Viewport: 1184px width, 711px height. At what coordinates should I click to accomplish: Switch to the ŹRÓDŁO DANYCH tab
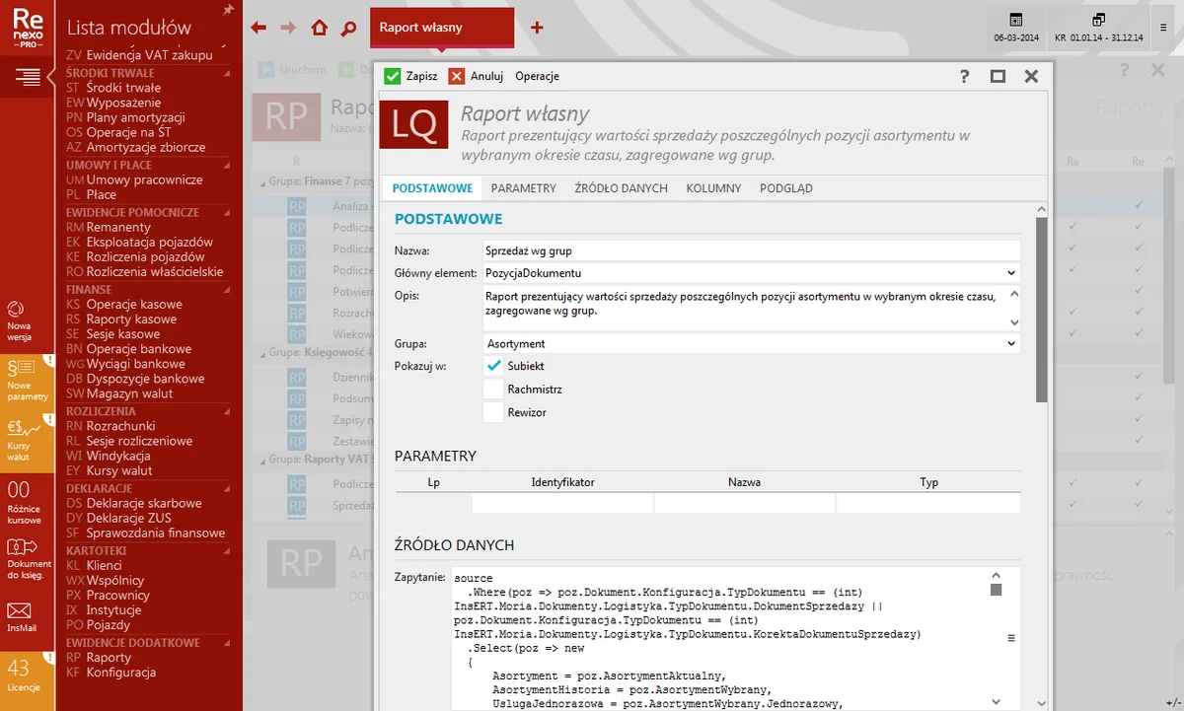[x=621, y=188]
